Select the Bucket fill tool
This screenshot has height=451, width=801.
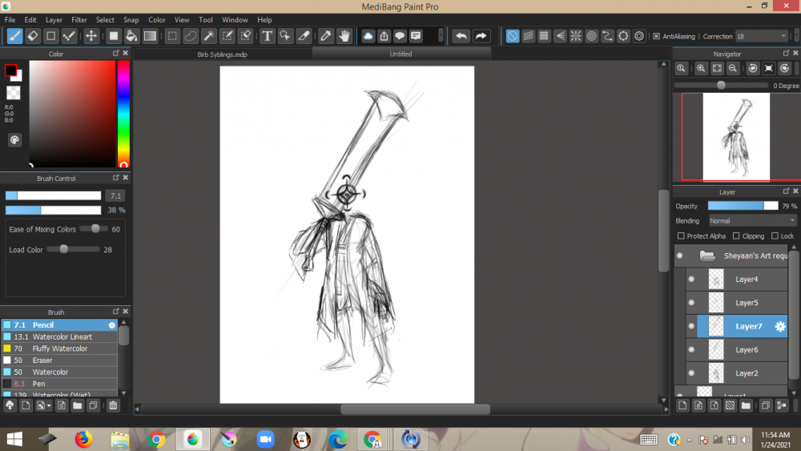131,36
